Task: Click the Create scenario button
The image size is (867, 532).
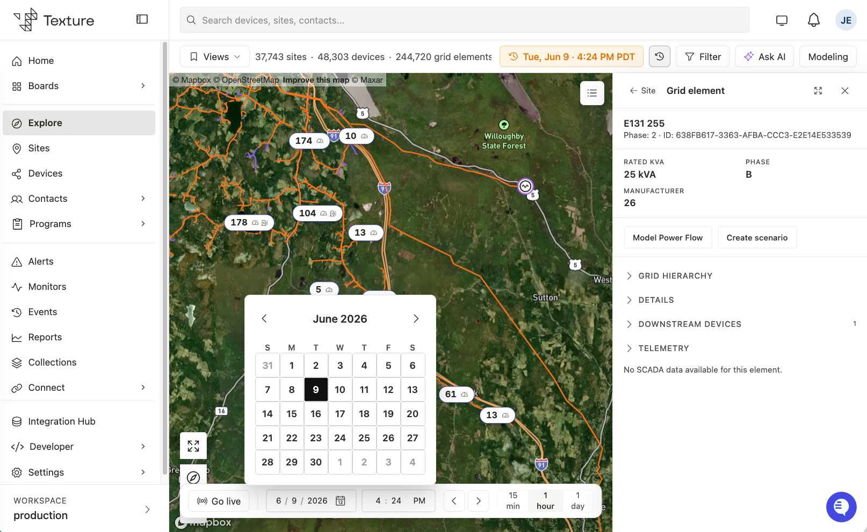Action: 757,237
